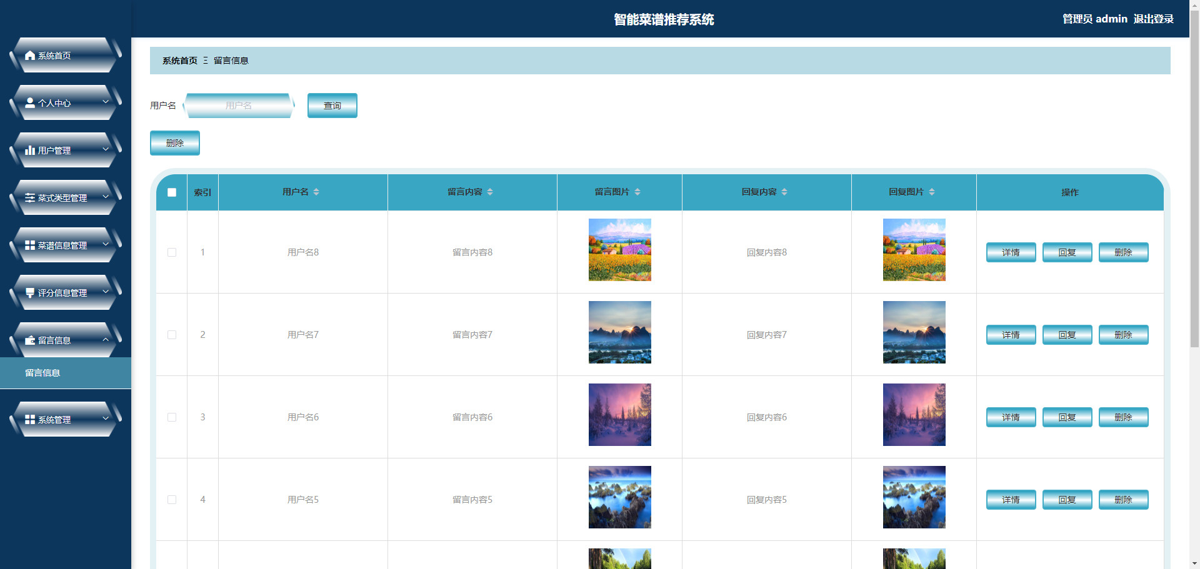Open 详情 for the 用户名6 row
The image size is (1200, 569).
point(1011,417)
